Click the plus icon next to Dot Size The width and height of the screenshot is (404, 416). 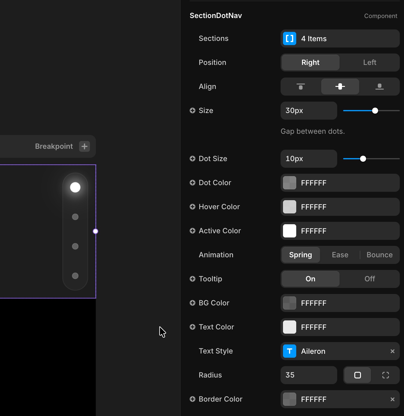click(x=193, y=158)
